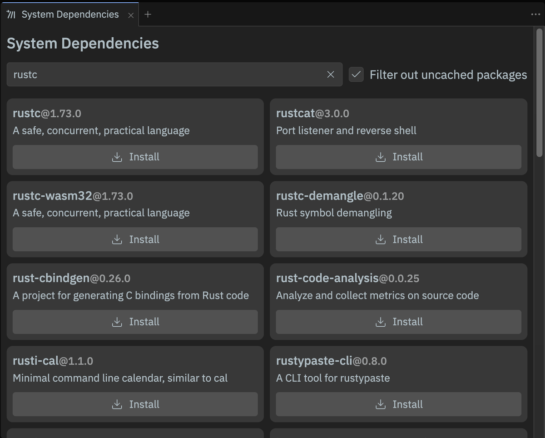The width and height of the screenshot is (545, 438).
Task: Install rustcat@3.0.0 package
Action: coord(398,156)
